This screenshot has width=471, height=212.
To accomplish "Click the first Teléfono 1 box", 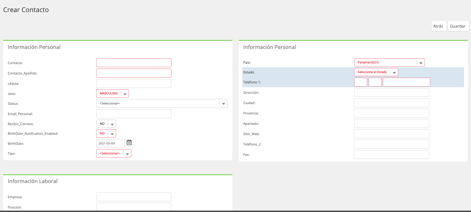I will pyautogui.click(x=361, y=82).
